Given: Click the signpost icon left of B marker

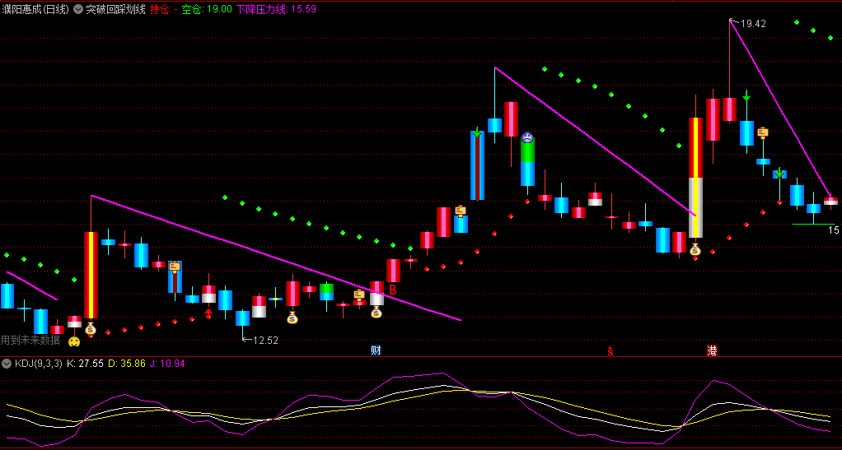Looking at the screenshot, I should point(359,295).
